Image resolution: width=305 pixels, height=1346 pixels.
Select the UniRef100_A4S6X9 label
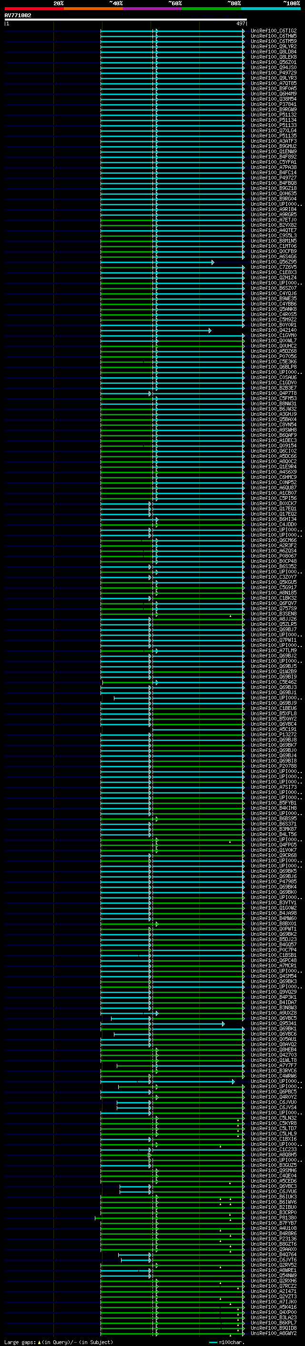(x=274, y=472)
